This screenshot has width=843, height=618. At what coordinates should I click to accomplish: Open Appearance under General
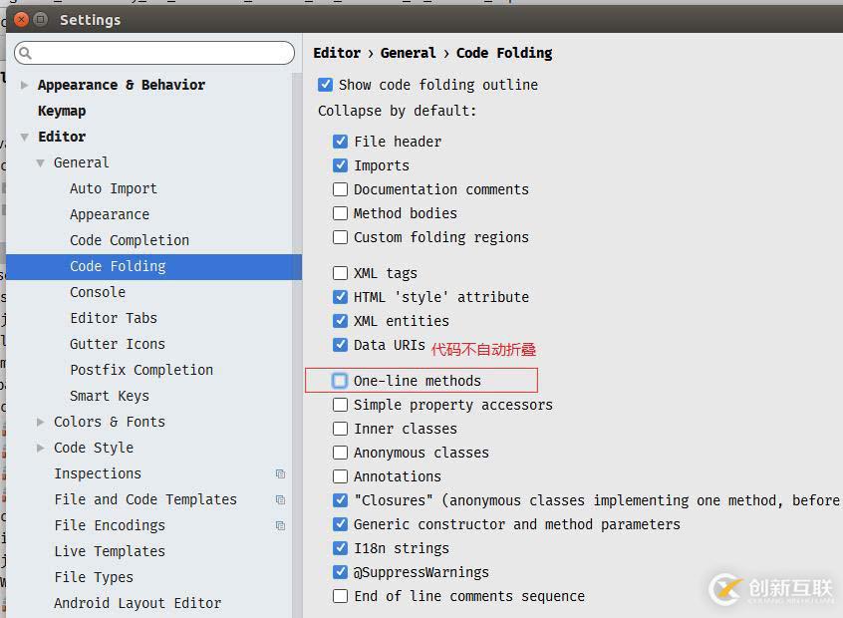(110, 214)
